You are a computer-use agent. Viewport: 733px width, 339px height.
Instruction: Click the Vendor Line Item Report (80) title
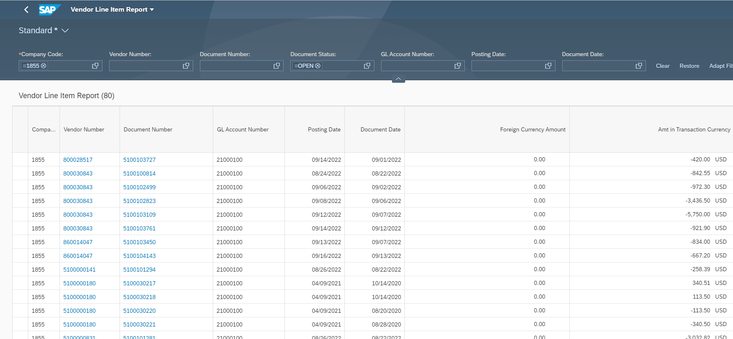point(67,96)
